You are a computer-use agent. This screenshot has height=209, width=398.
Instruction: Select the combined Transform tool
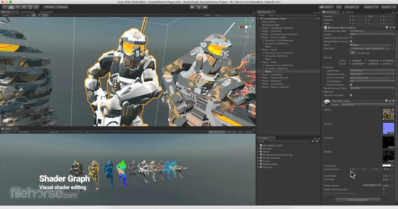pyautogui.click(x=36, y=7)
